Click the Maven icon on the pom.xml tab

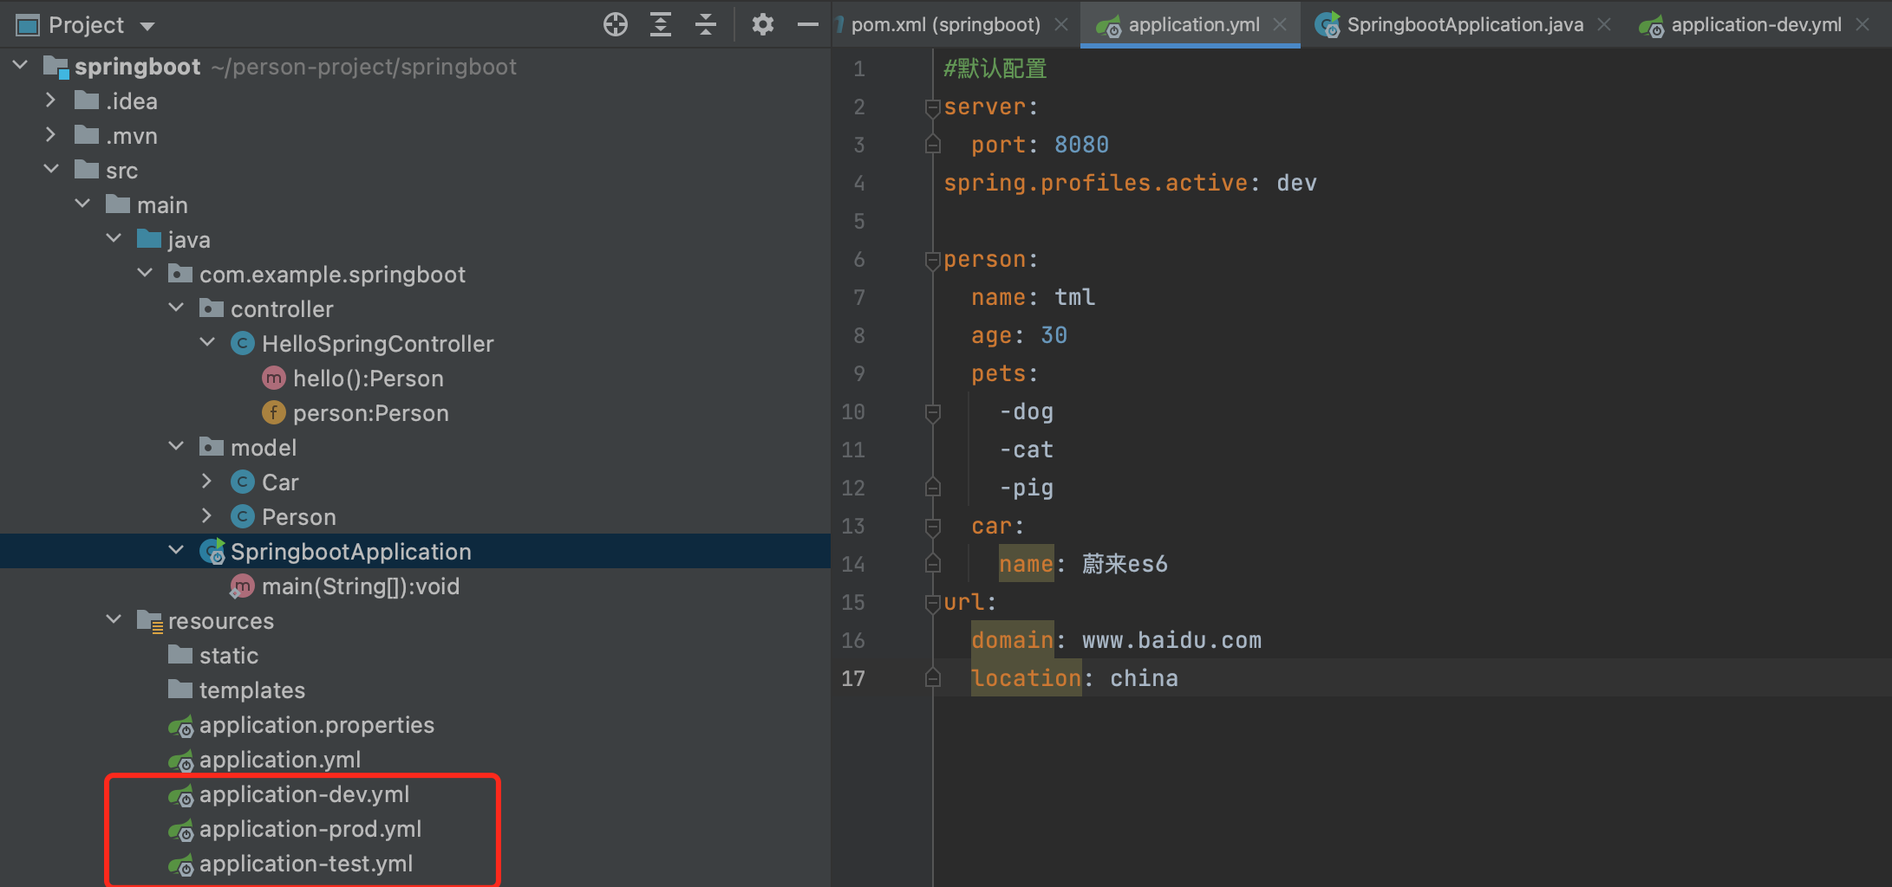pos(838,23)
